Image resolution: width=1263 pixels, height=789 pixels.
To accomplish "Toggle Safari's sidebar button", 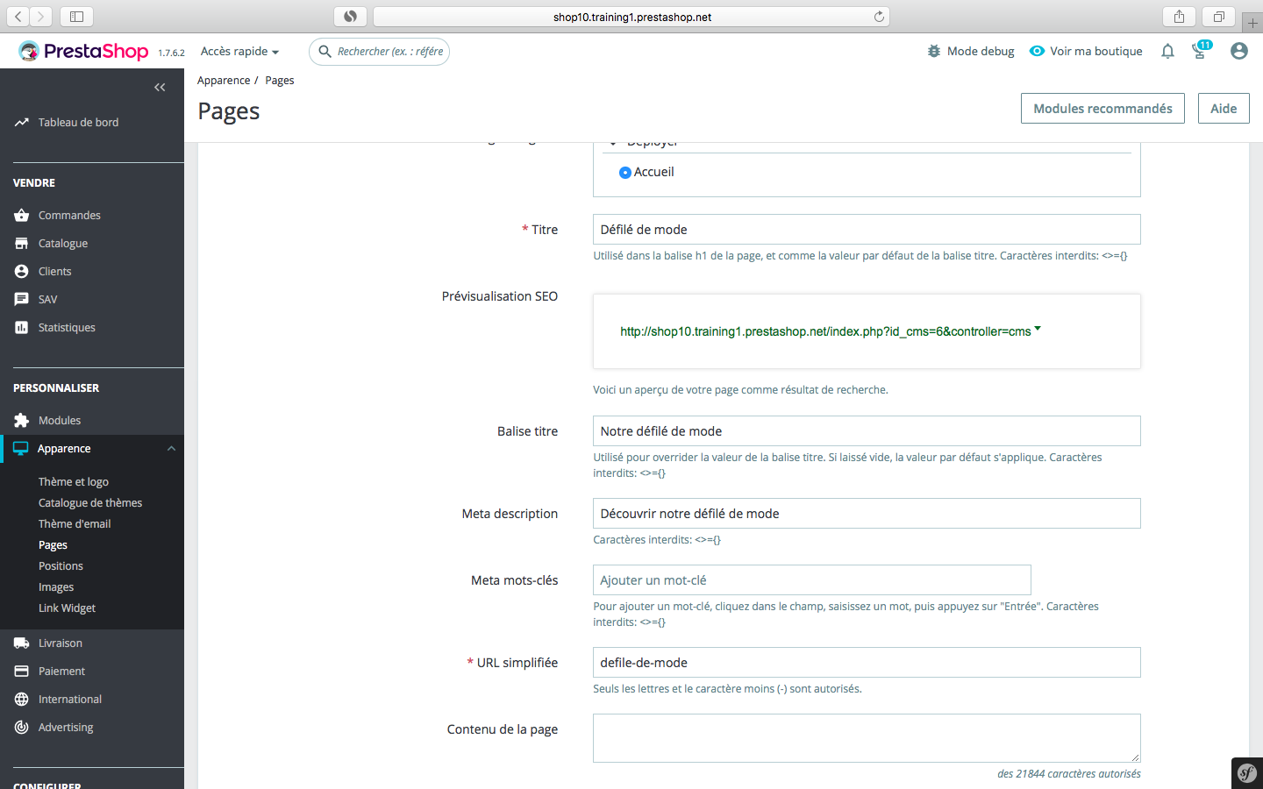I will [77, 17].
